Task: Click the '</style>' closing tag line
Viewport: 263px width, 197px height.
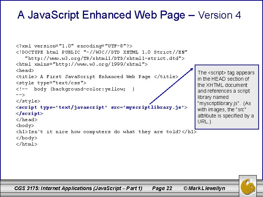Action: pos(28,101)
